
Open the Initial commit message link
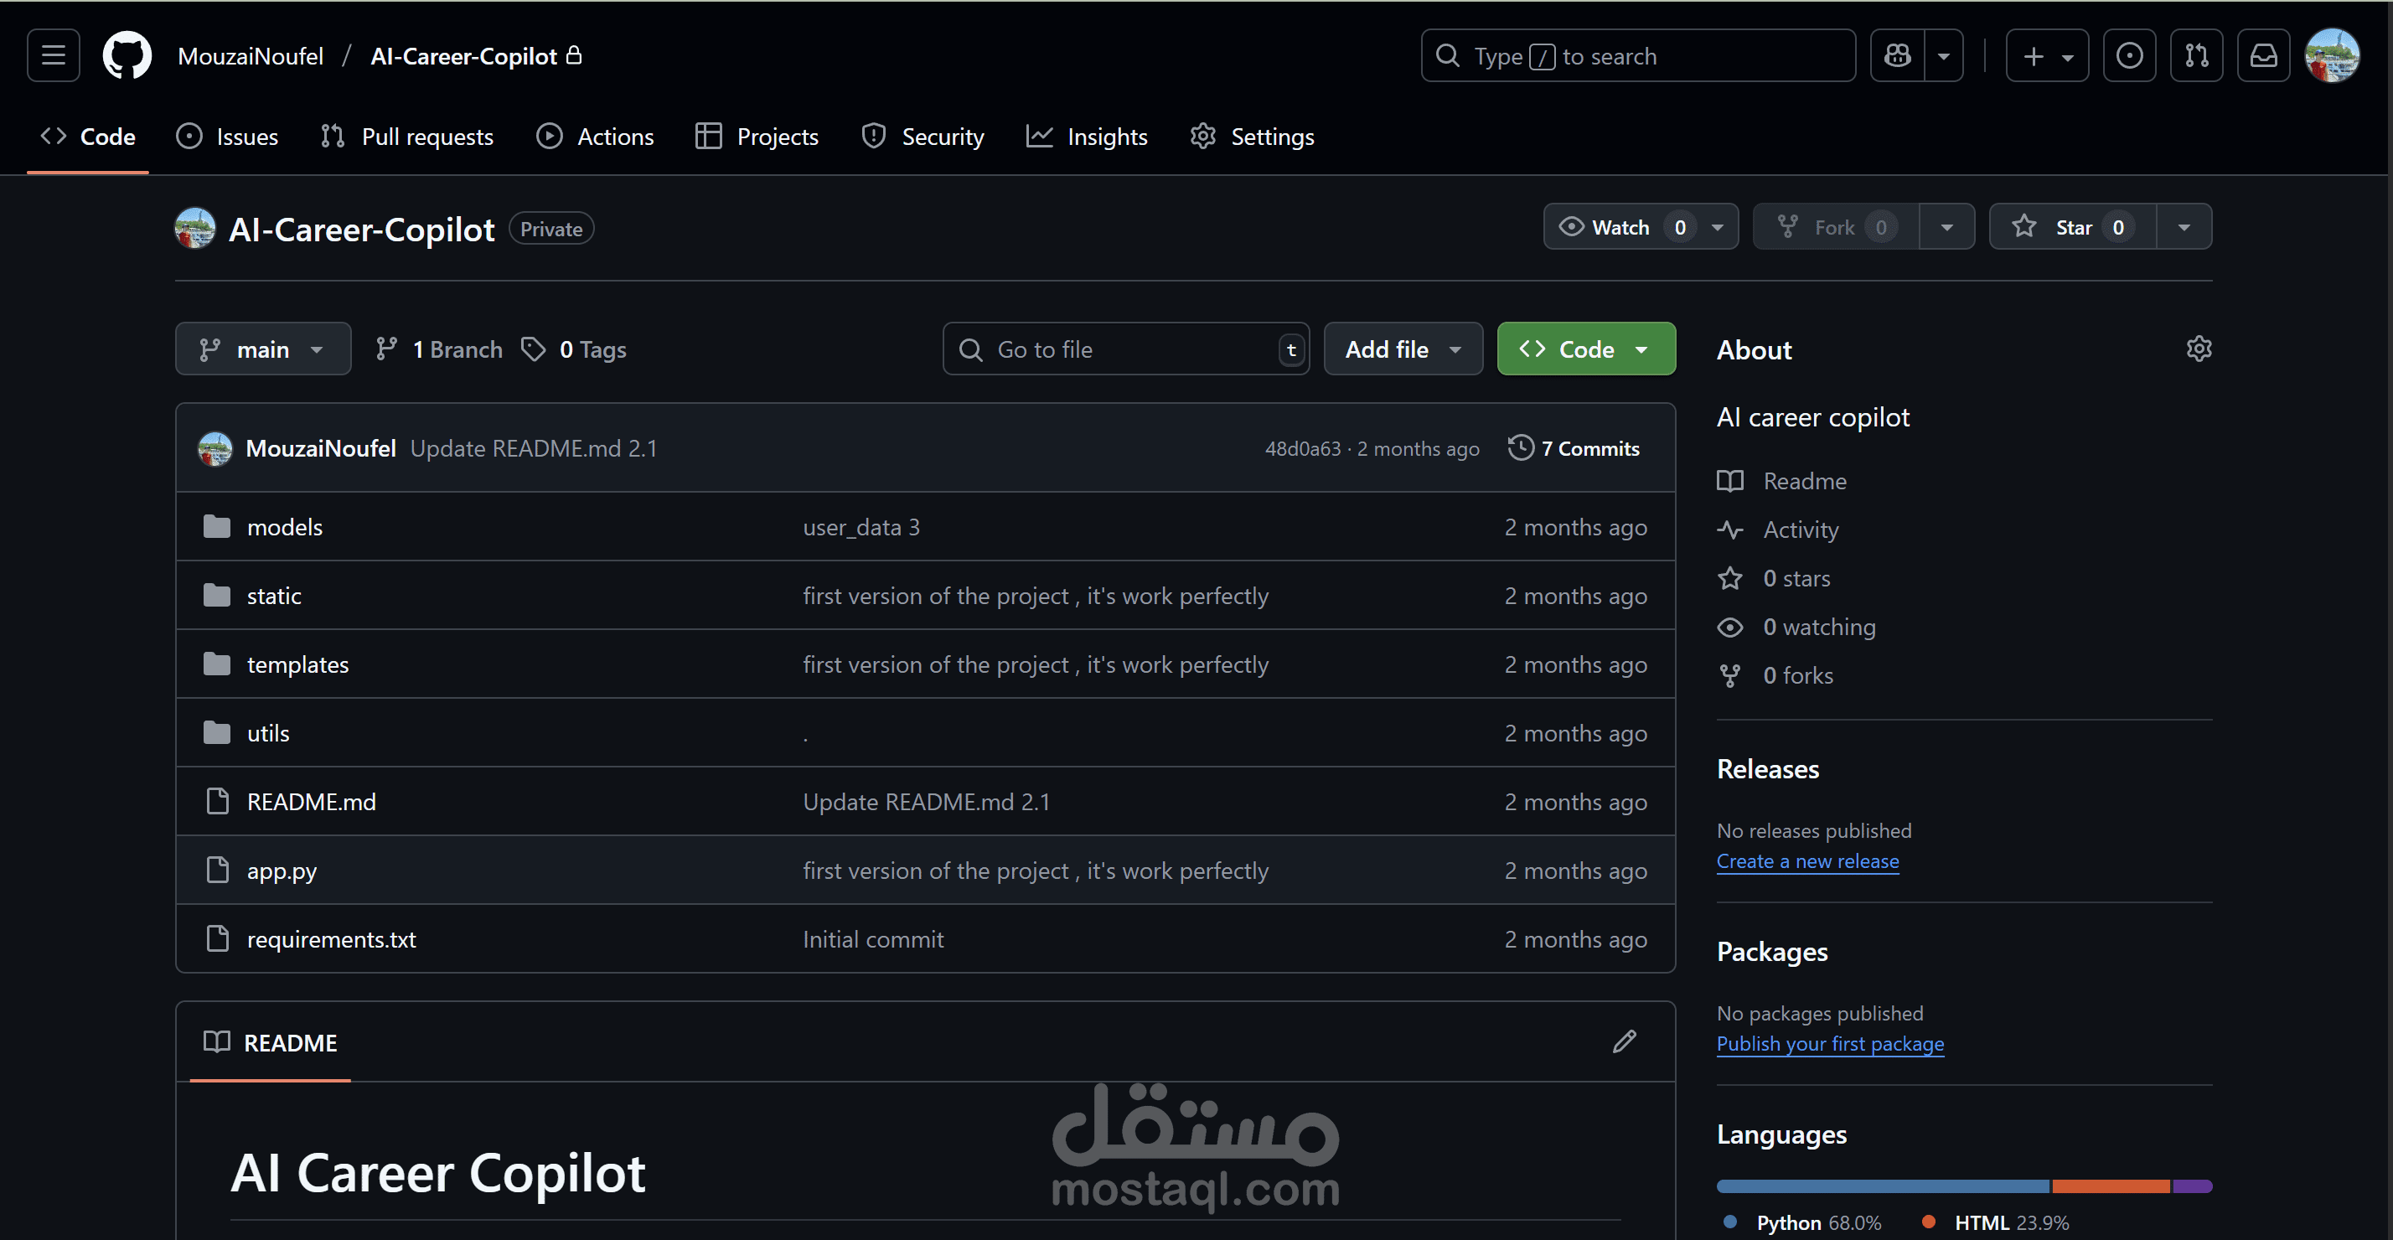[873, 939]
